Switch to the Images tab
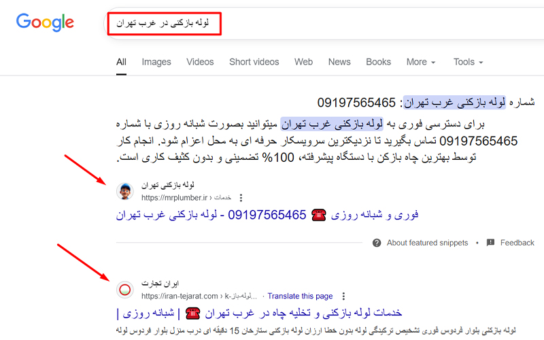This screenshot has height=340, width=544. point(156,62)
